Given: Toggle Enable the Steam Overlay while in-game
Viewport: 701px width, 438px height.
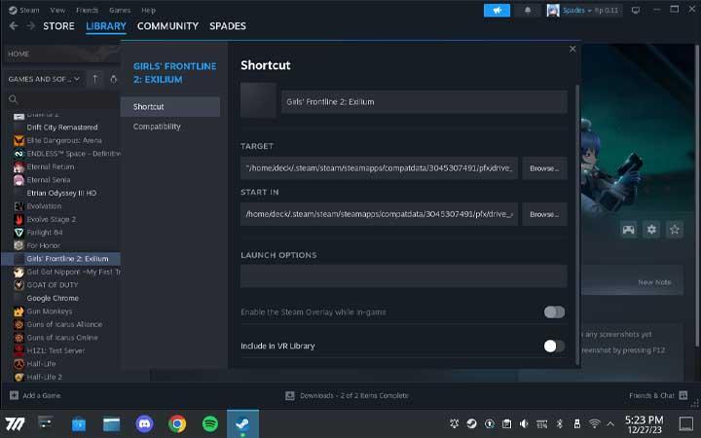Looking at the screenshot, I should 554,312.
